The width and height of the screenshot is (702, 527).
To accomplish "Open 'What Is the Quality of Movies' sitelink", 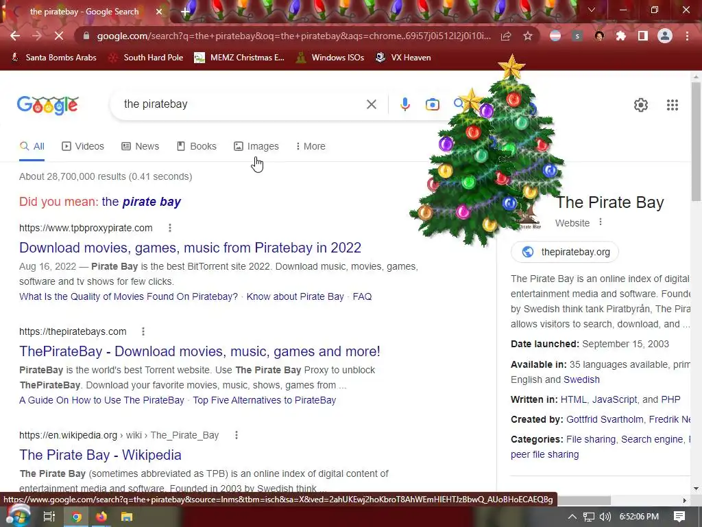I will [x=128, y=296].
